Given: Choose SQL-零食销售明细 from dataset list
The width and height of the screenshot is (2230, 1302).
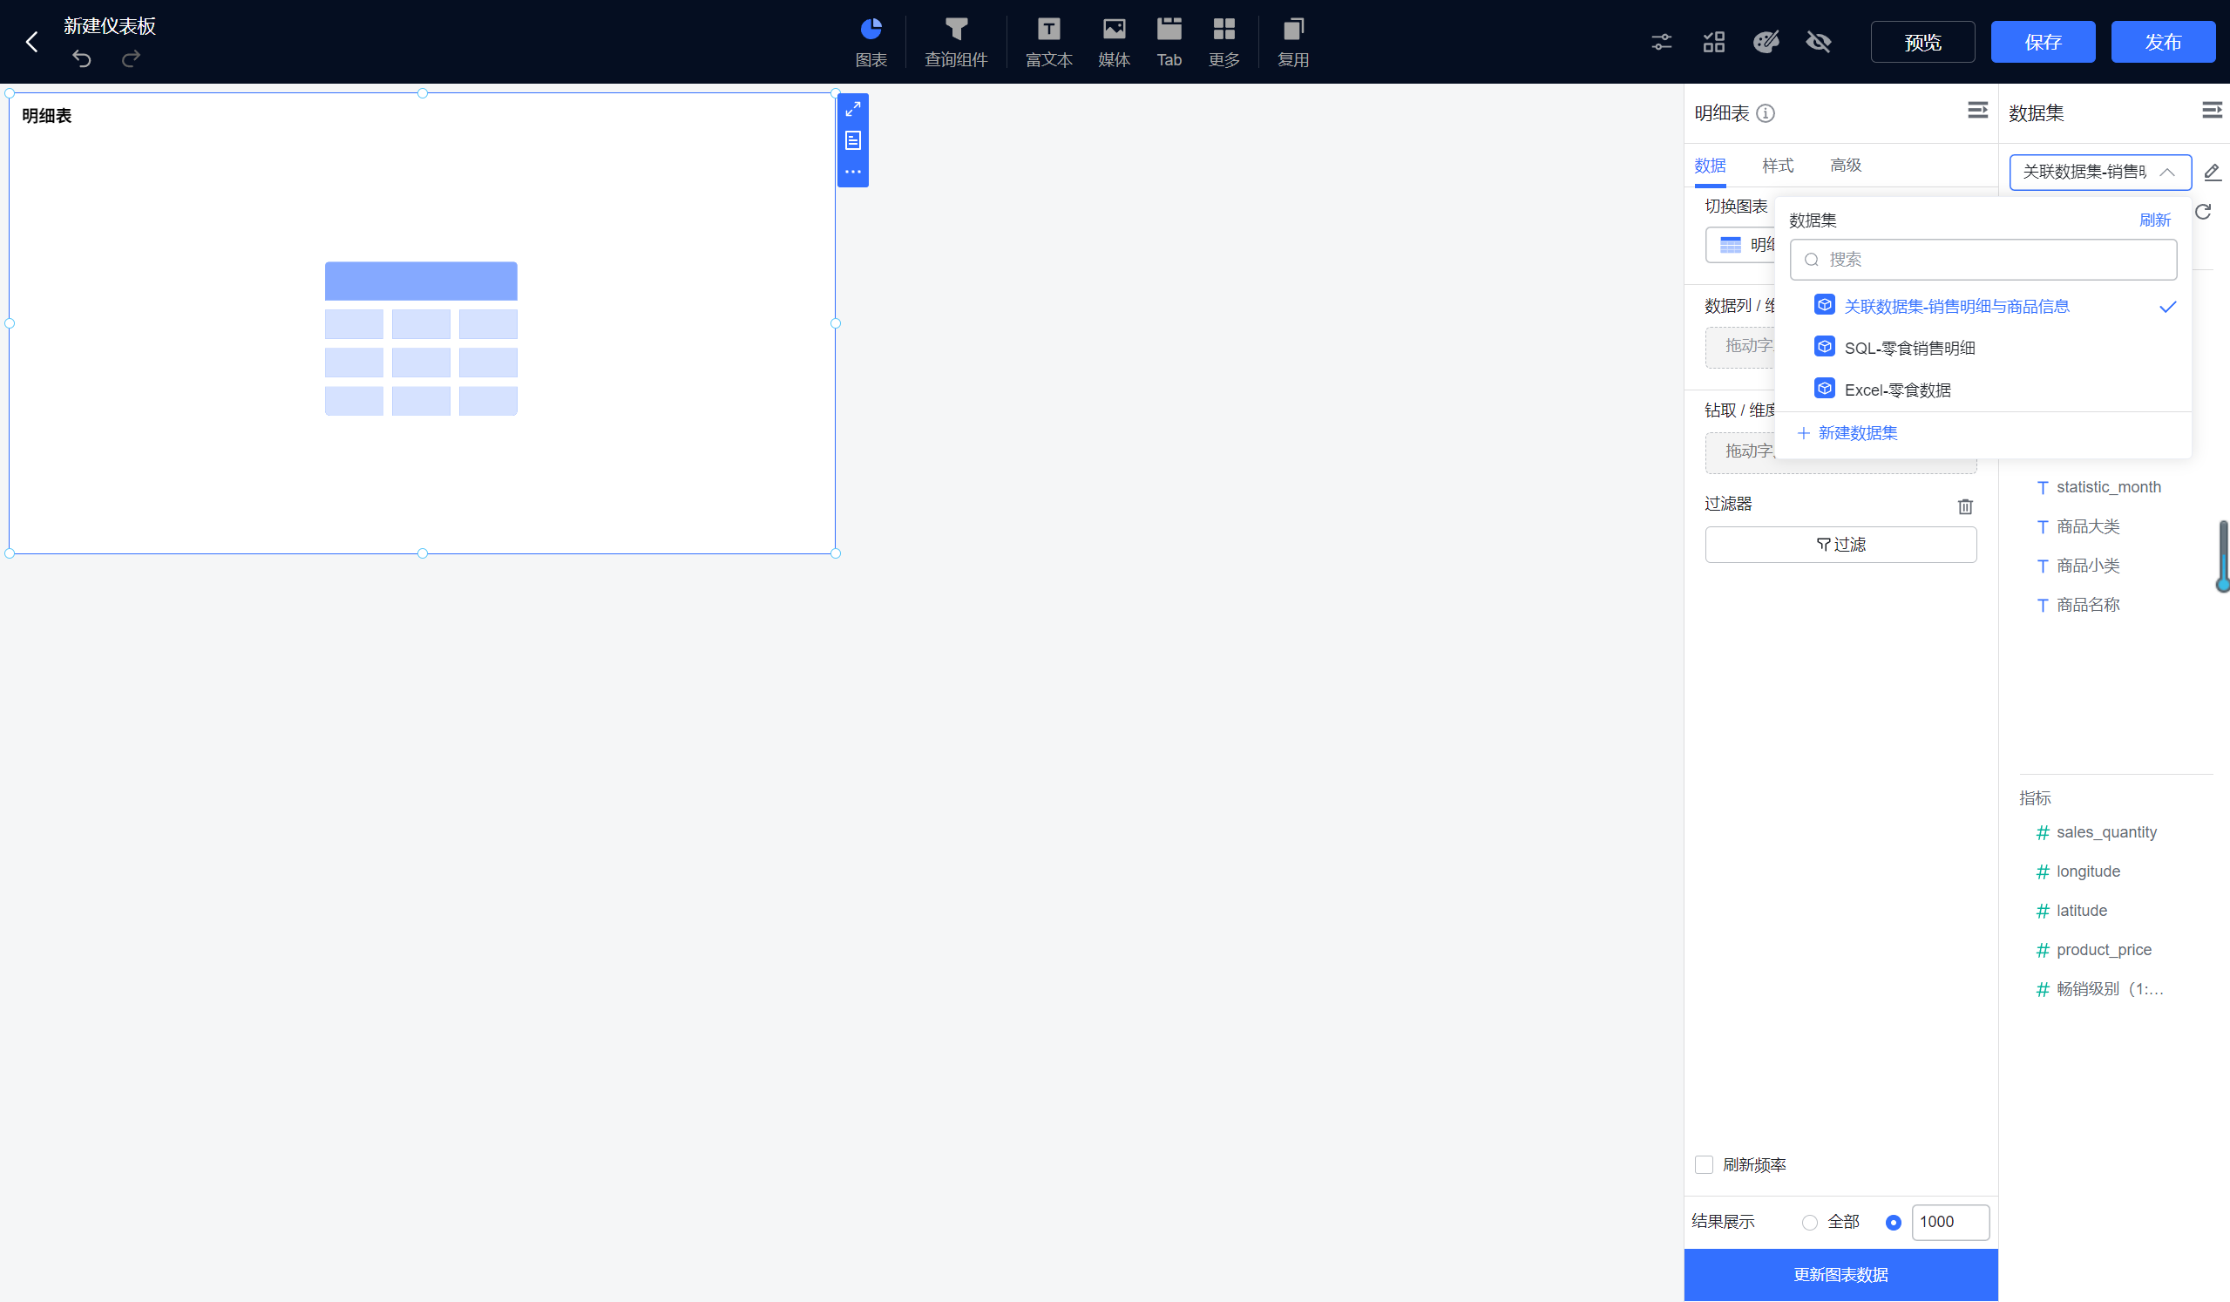Looking at the screenshot, I should 1908,348.
